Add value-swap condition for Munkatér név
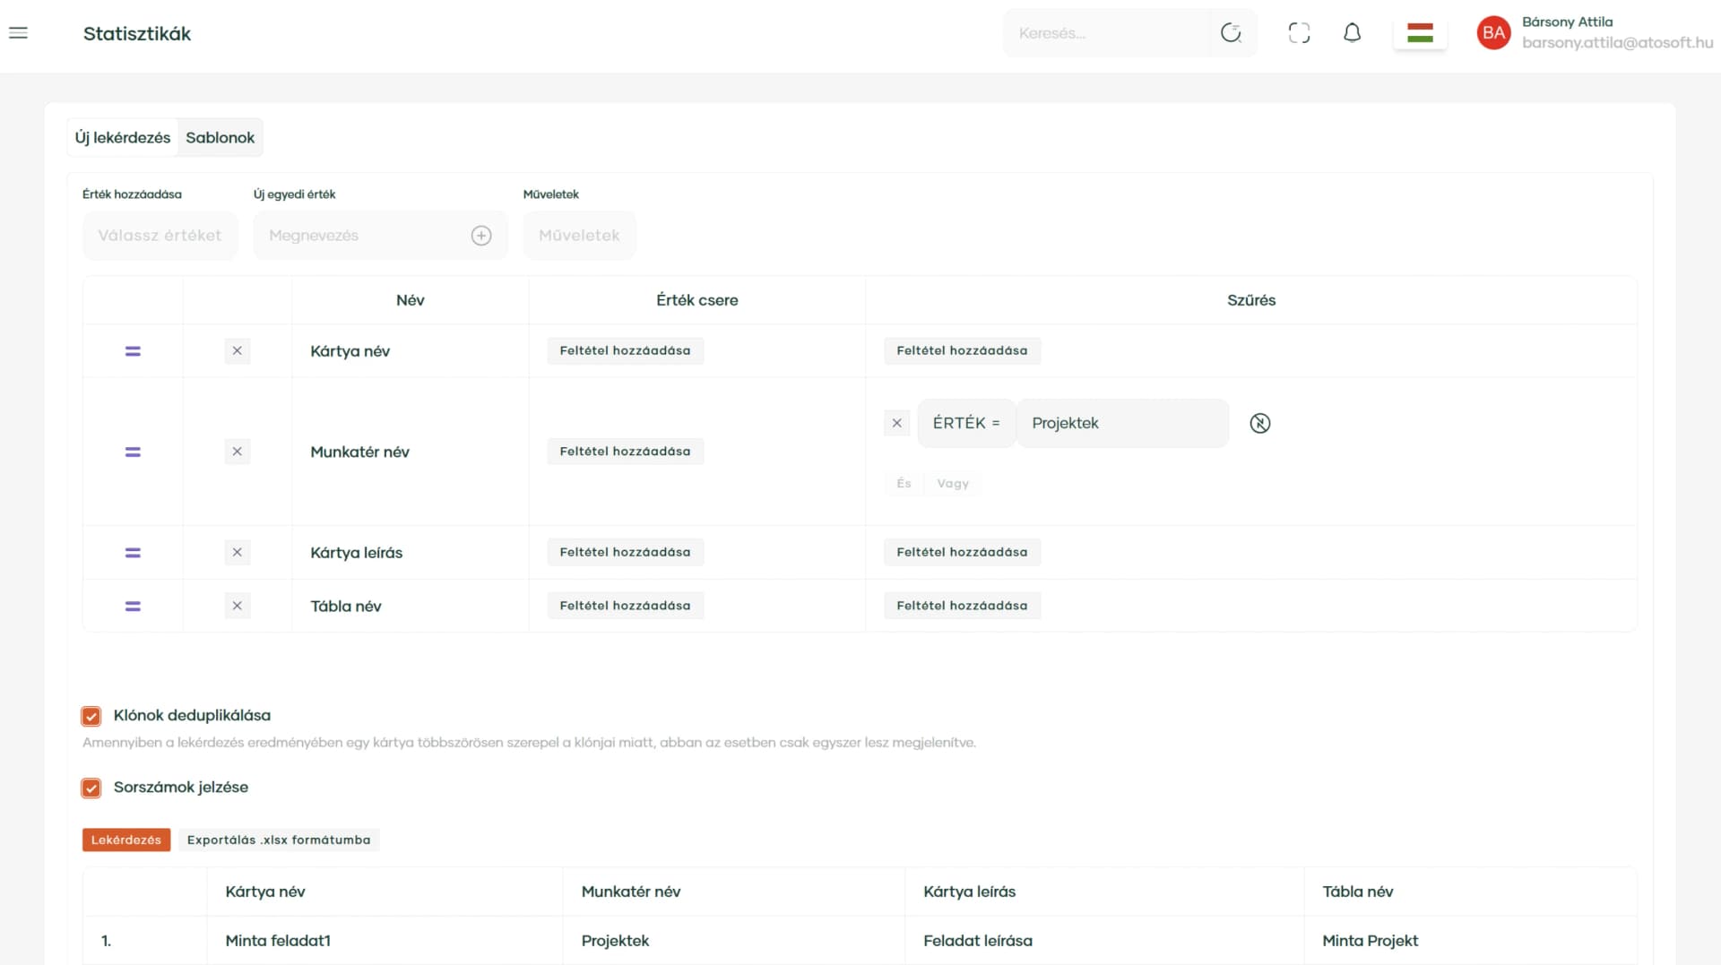This screenshot has width=1721, height=965. 625,452
